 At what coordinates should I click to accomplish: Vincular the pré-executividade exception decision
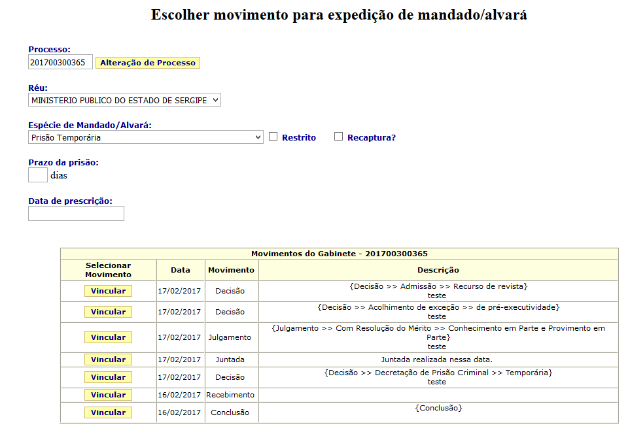(x=108, y=312)
